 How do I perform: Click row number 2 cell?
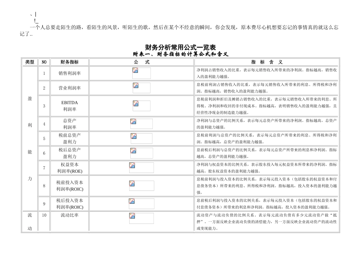pyautogui.click(x=44, y=88)
